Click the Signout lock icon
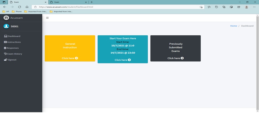 [5, 60]
